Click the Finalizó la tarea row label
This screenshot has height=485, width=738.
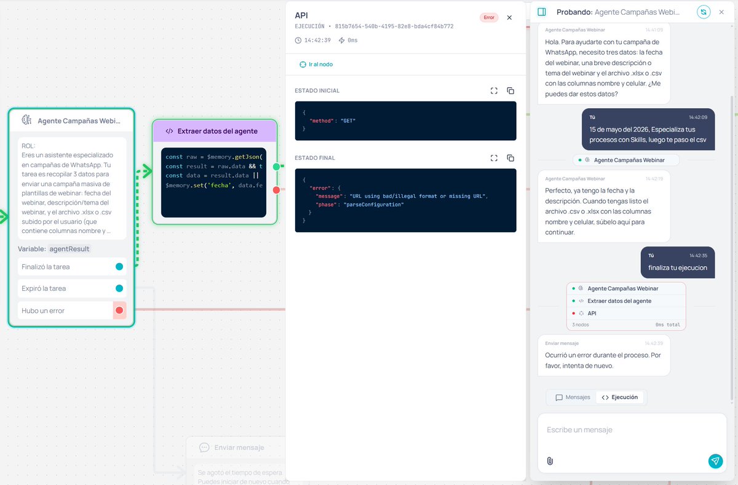(46, 267)
